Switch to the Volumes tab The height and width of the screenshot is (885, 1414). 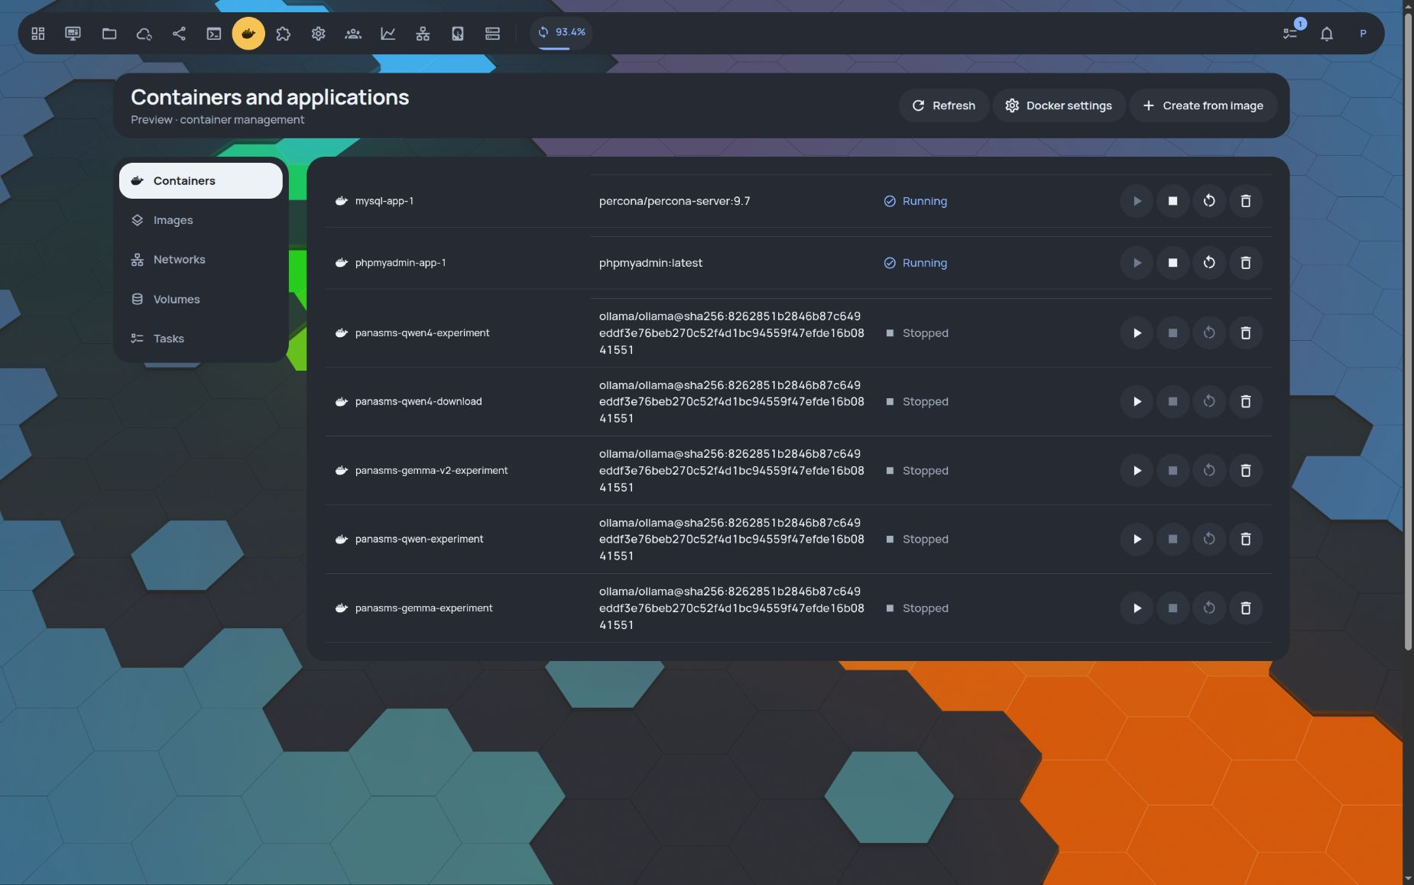(x=201, y=299)
